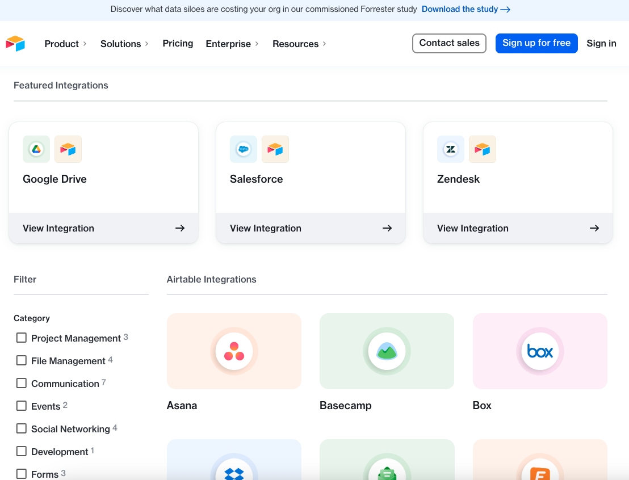The image size is (629, 480).
Task: Click the Airtable icon on Google Drive card
Action: (x=68, y=149)
